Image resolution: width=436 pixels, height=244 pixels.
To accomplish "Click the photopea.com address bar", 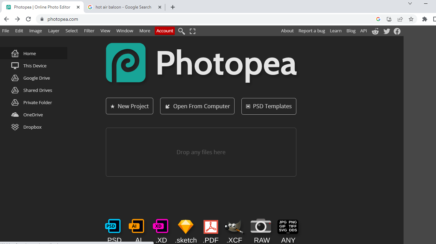I will (205, 19).
